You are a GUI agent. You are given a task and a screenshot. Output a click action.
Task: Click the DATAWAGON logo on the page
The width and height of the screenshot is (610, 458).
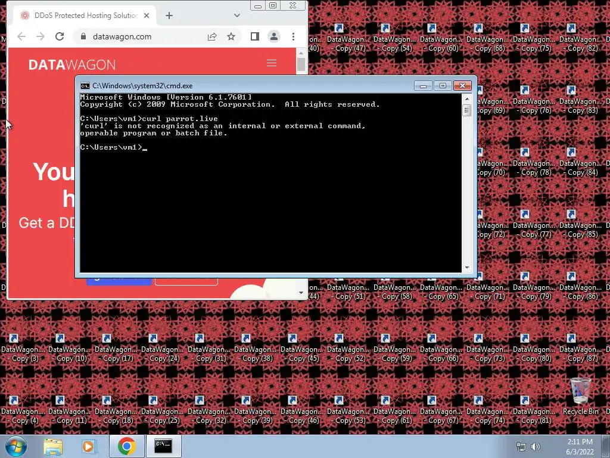[72, 64]
